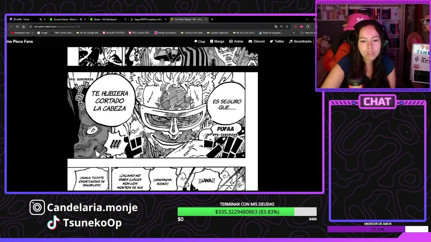
Task: Open the 1500+ Anime Chain bookmark
Action: click(62, 33)
